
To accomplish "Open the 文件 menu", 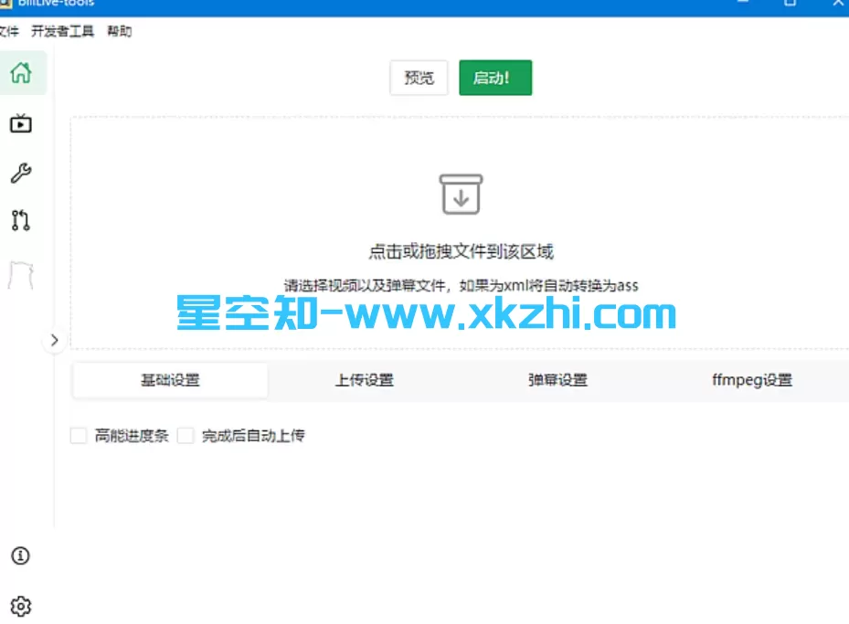I will pos(9,31).
